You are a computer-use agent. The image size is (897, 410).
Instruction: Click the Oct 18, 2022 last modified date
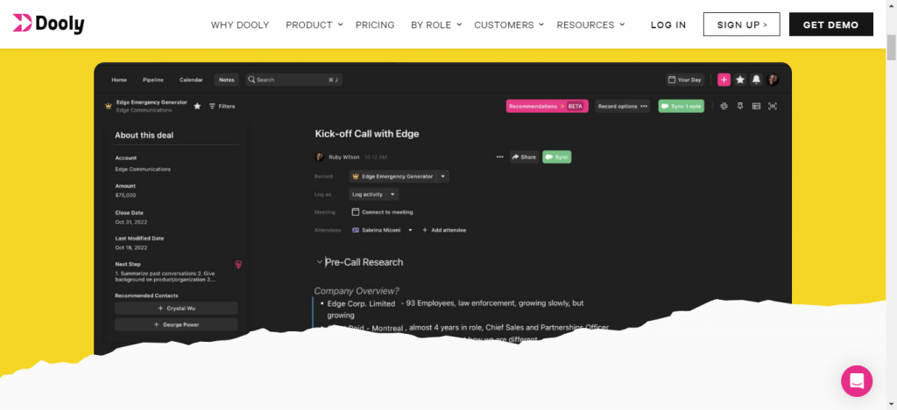click(131, 247)
